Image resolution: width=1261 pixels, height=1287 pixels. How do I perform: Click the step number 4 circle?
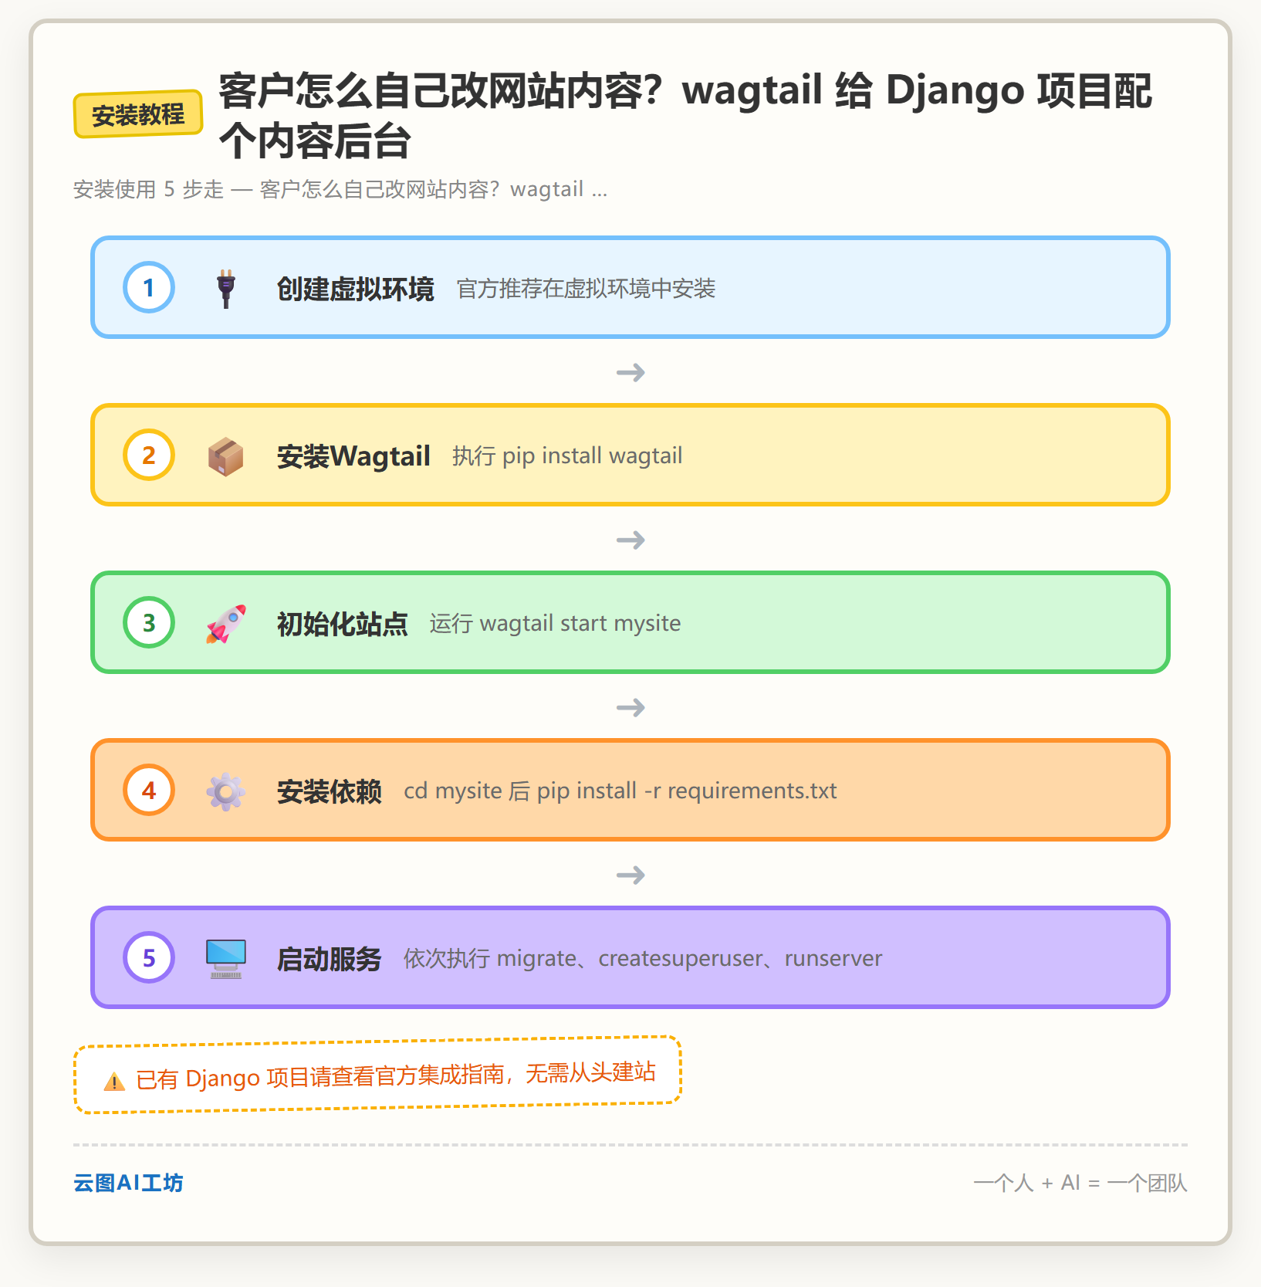(149, 790)
